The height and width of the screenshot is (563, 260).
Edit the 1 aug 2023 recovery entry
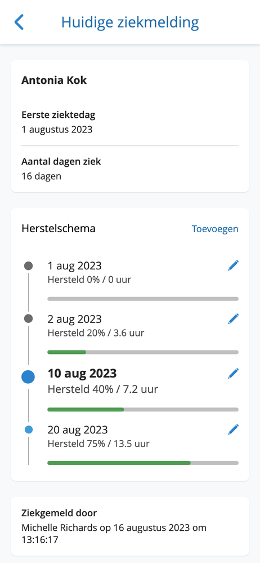point(233,265)
